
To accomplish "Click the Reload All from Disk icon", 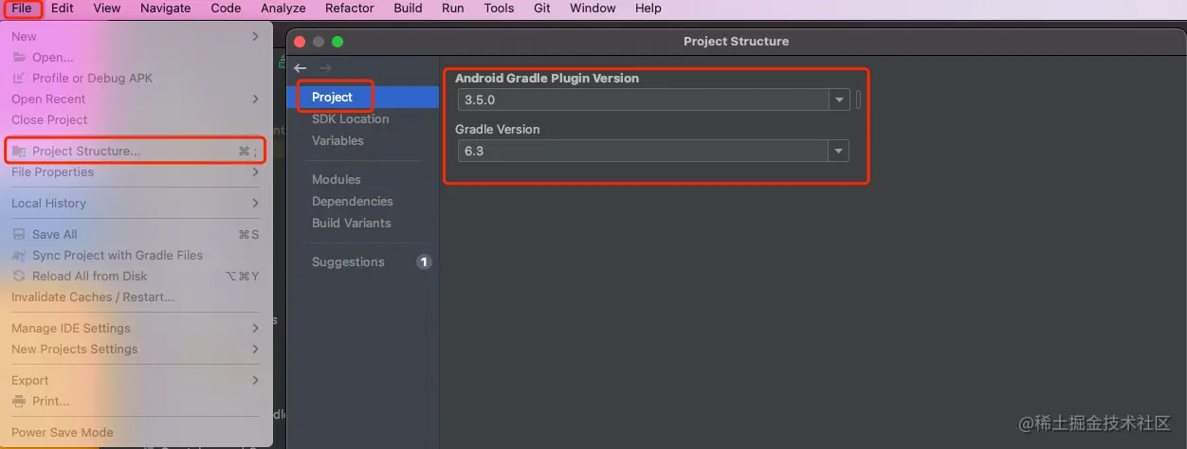I will tap(19, 277).
